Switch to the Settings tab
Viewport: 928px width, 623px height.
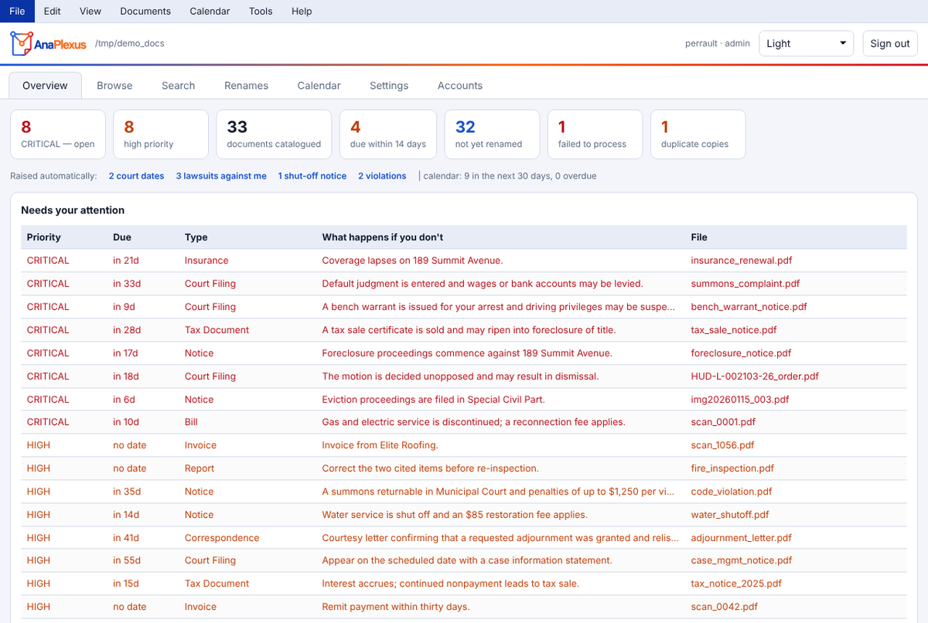click(389, 86)
